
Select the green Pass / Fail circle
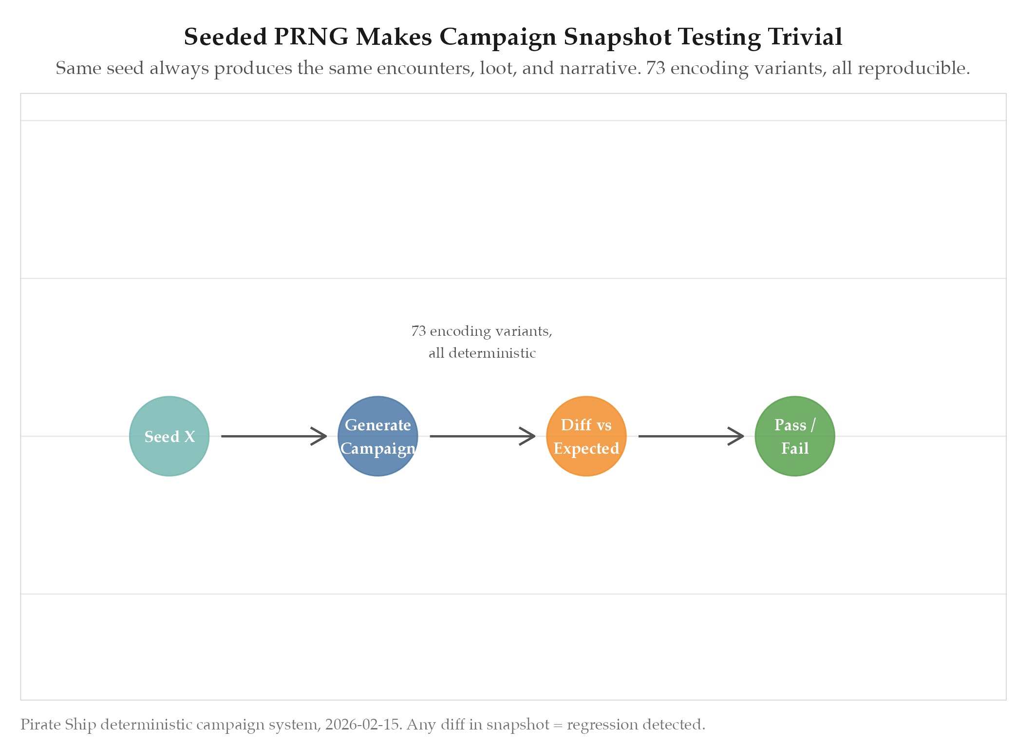tap(794, 436)
